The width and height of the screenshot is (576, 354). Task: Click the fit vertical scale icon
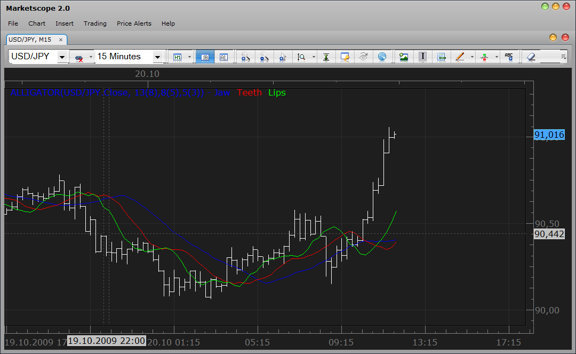point(326,57)
